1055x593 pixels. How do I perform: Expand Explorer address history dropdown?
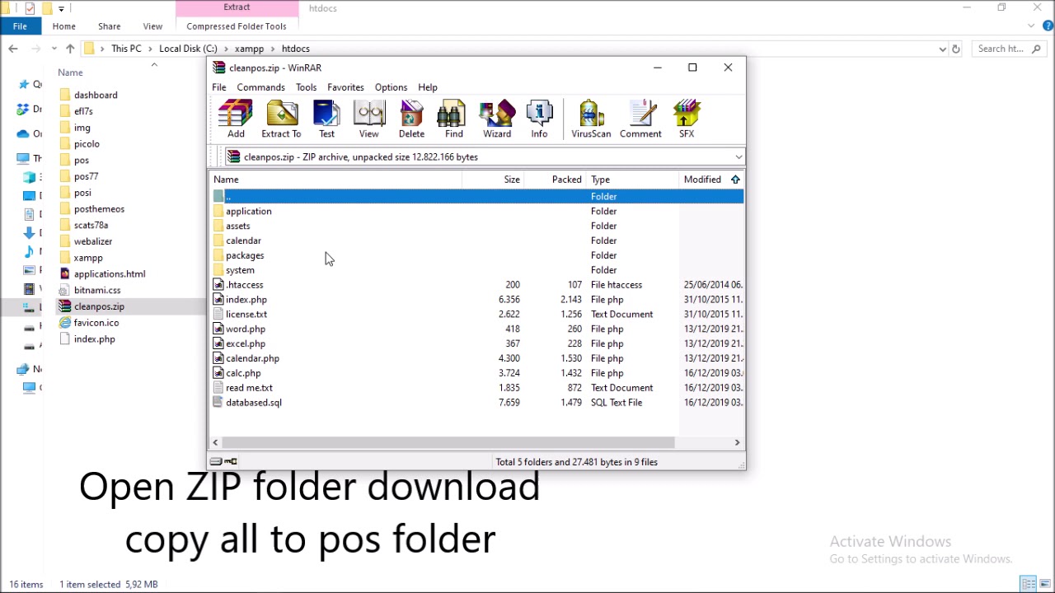click(x=942, y=49)
